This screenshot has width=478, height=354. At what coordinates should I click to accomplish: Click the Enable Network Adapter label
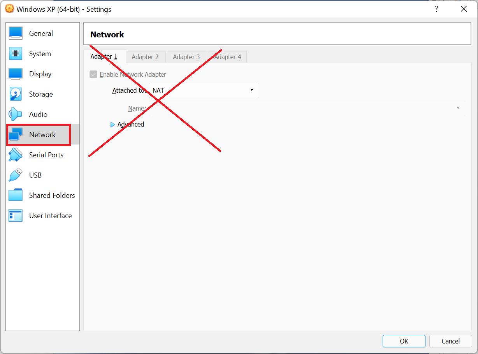pyautogui.click(x=133, y=74)
